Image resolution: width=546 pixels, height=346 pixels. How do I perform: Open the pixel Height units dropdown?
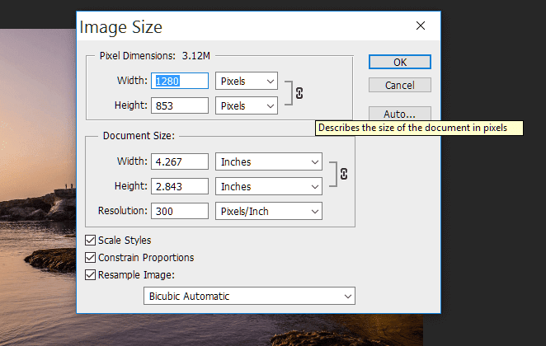[247, 105]
